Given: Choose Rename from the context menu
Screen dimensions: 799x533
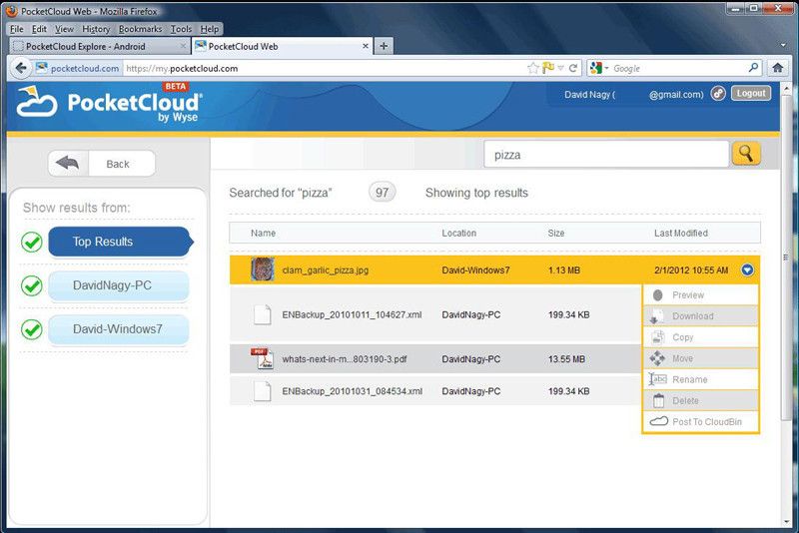Looking at the screenshot, I should [701, 379].
